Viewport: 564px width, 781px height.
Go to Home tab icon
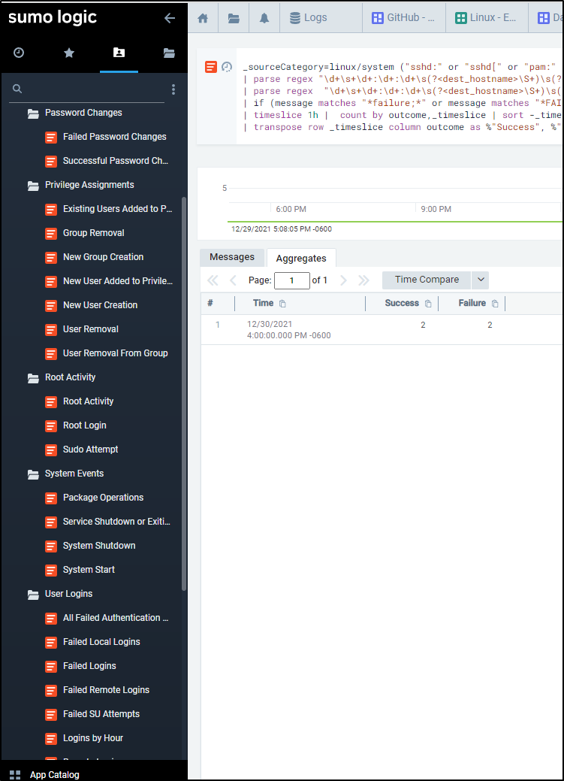203,19
